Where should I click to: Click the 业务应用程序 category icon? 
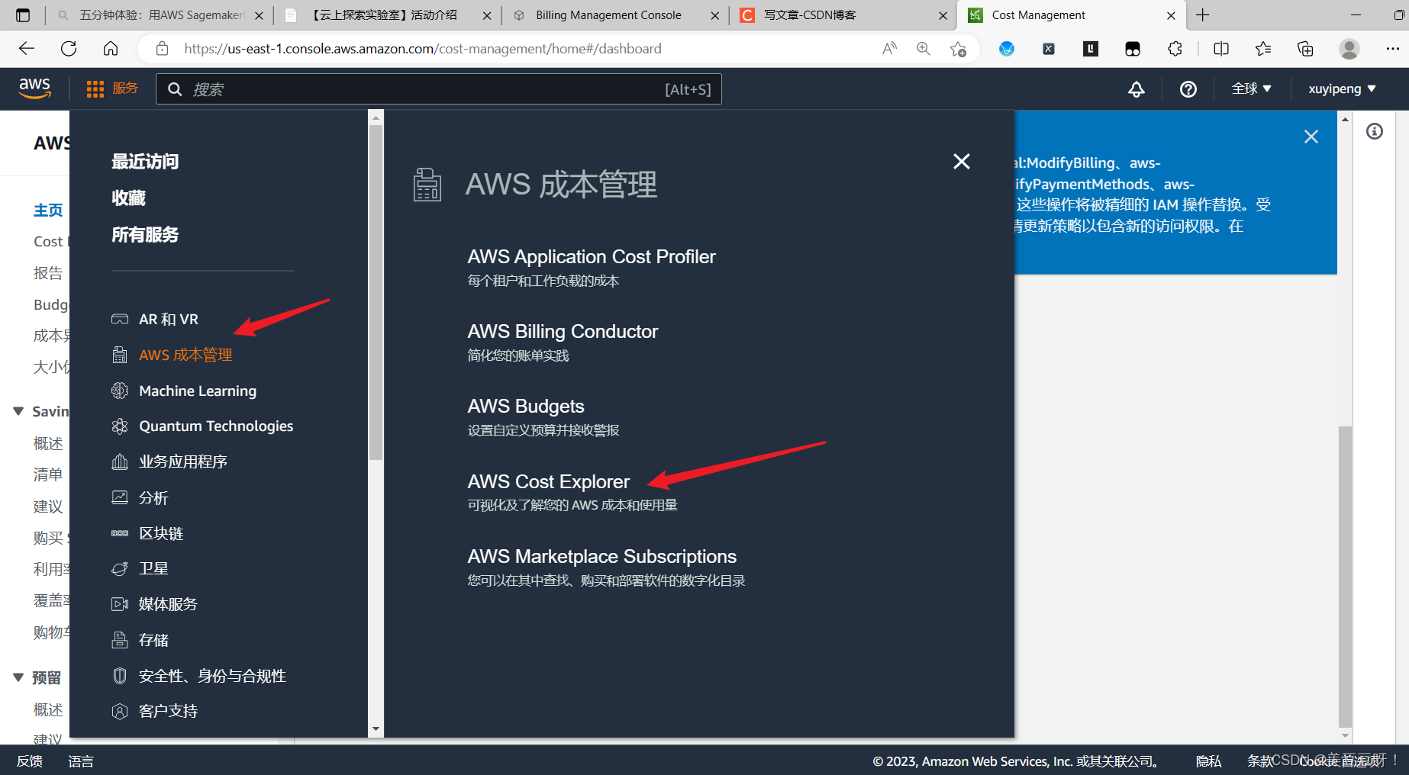point(120,461)
